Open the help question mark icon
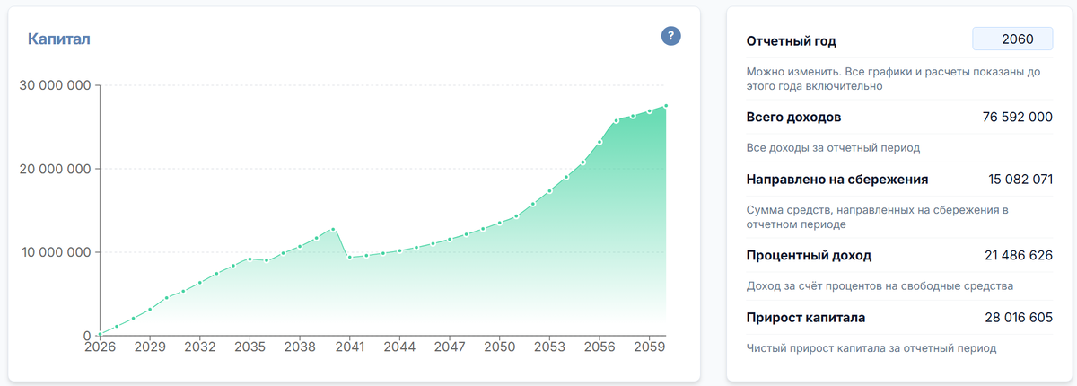Screen dimensions: 1077x386 coord(671,37)
